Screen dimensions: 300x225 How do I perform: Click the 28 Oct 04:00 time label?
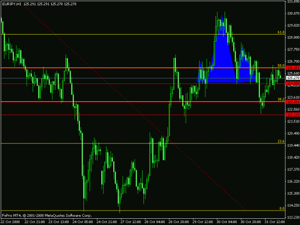click(155, 222)
